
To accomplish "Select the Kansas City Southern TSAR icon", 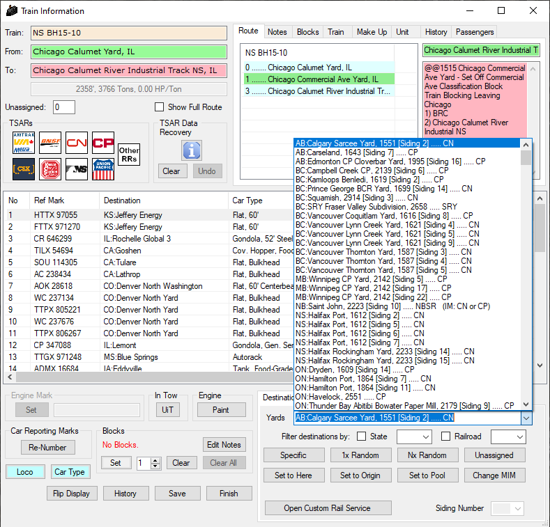I will point(50,169).
